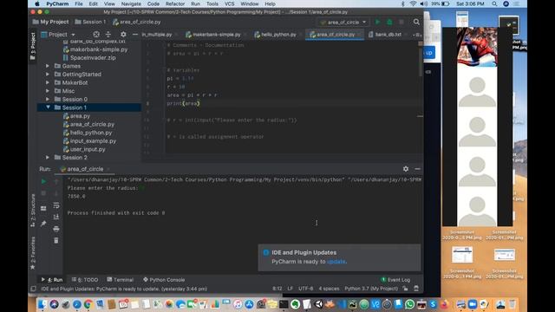This screenshot has height=312, width=555.
Task: Click the Spider-Man video thumbnail
Action: click(x=477, y=47)
